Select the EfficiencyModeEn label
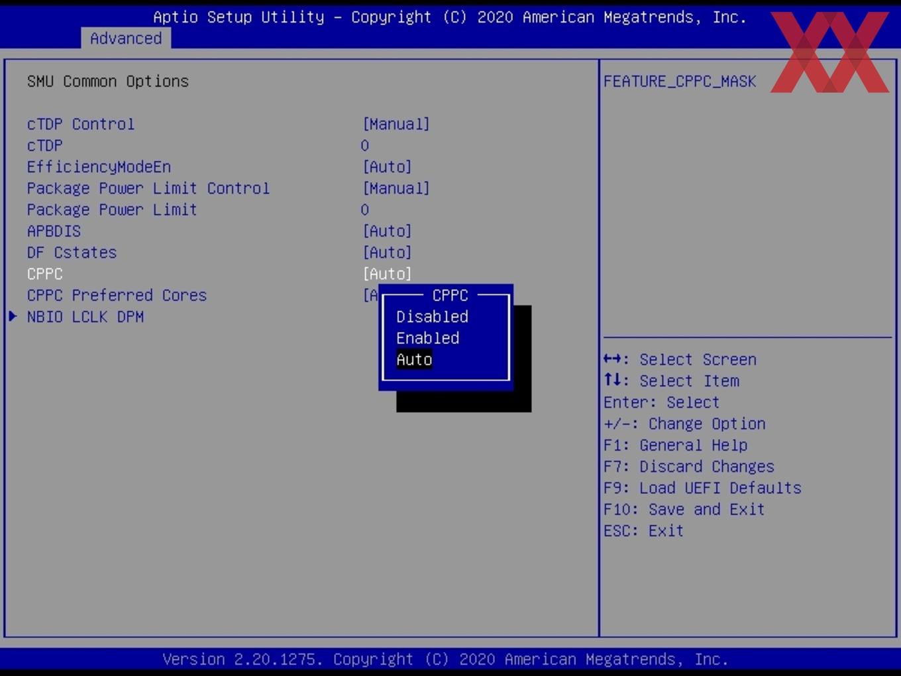901x676 pixels. click(x=99, y=167)
